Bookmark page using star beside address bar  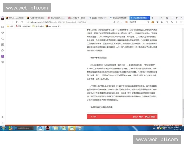pyautogui.click(x=28, y=22)
